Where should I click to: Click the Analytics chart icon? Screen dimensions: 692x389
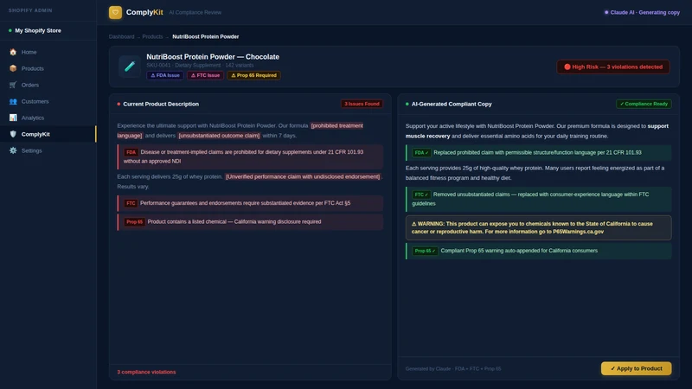pyautogui.click(x=13, y=118)
